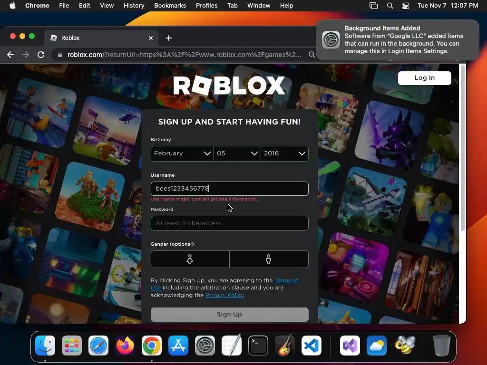Click the Sign Up button
This screenshot has width=487, height=365.
(230, 315)
